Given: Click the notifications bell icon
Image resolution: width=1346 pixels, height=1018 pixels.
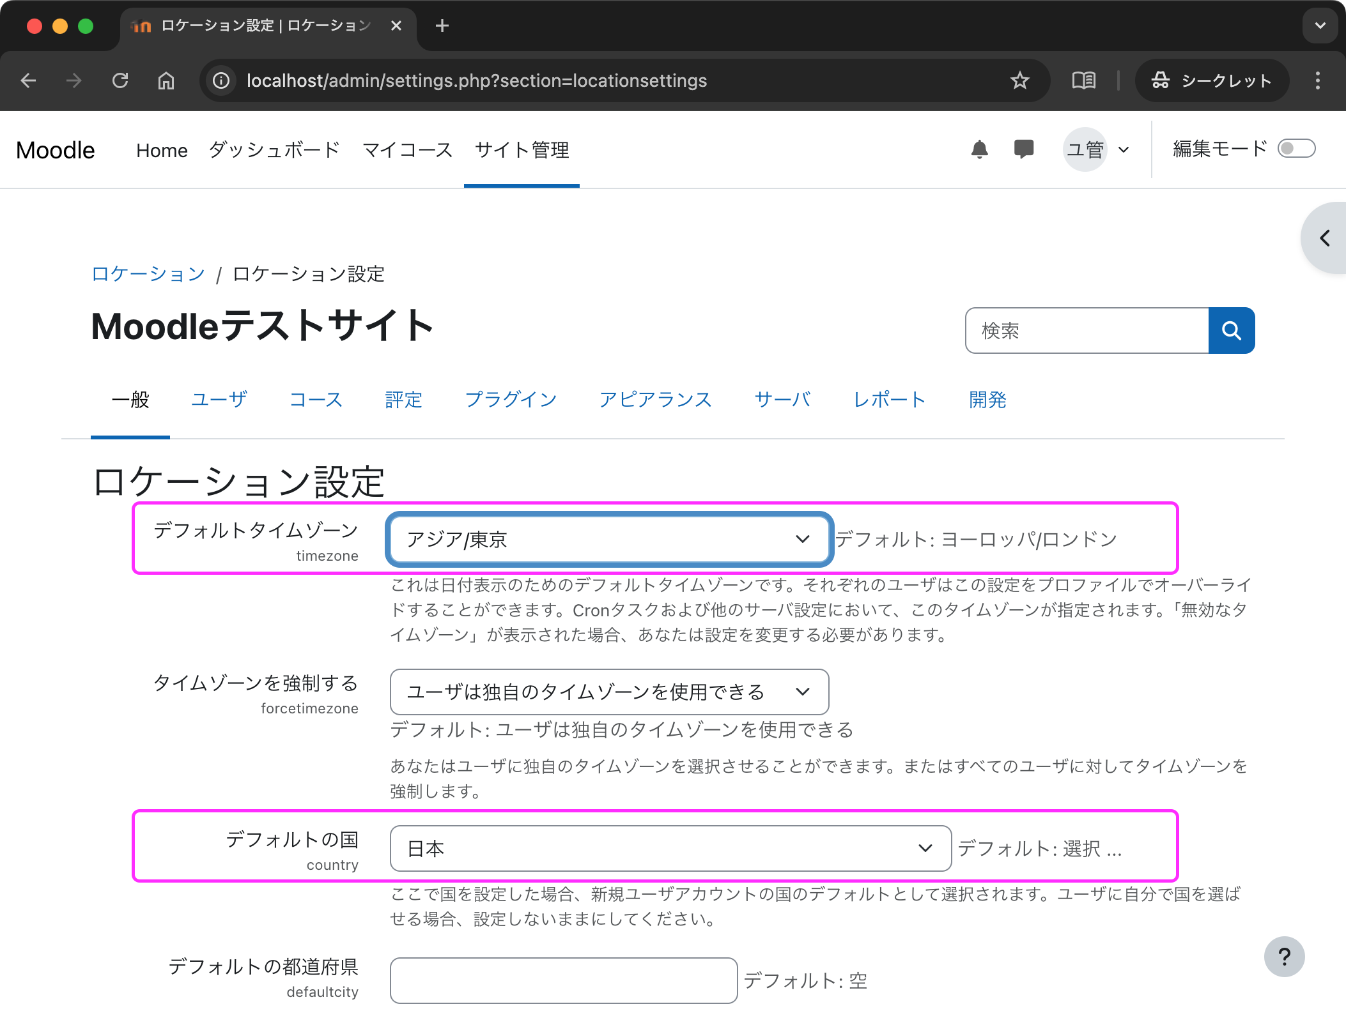Looking at the screenshot, I should click(979, 149).
